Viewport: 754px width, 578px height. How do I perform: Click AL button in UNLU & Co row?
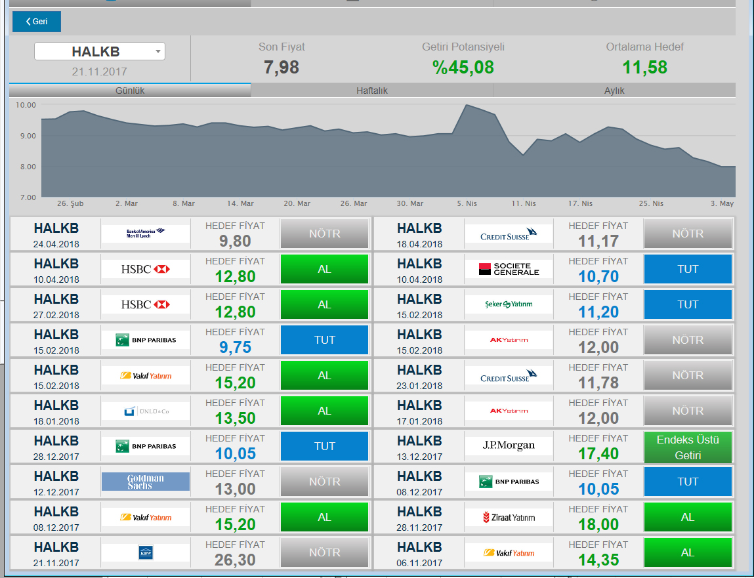pos(325,411)
